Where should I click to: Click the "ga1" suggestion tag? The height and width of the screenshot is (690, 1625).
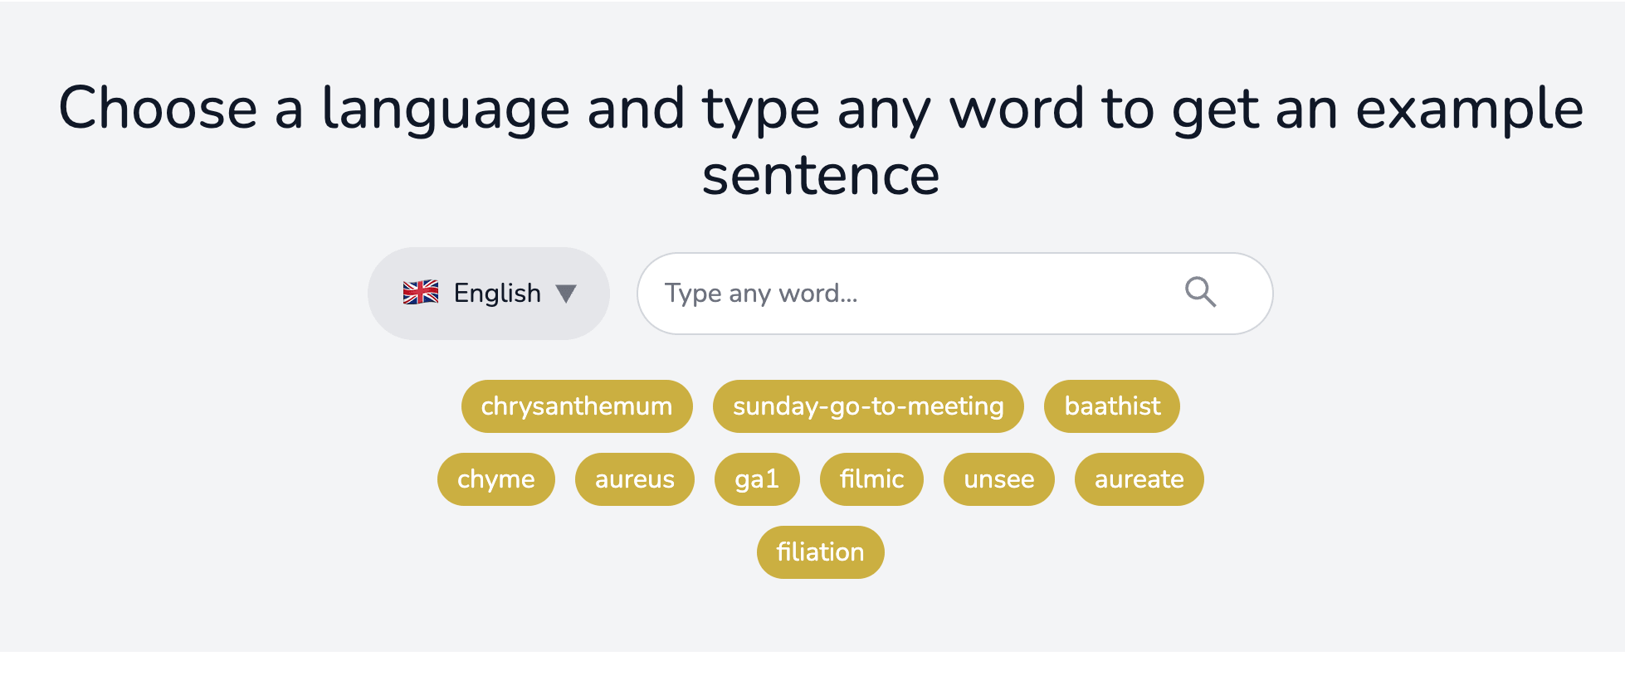[x=757, y=479]
